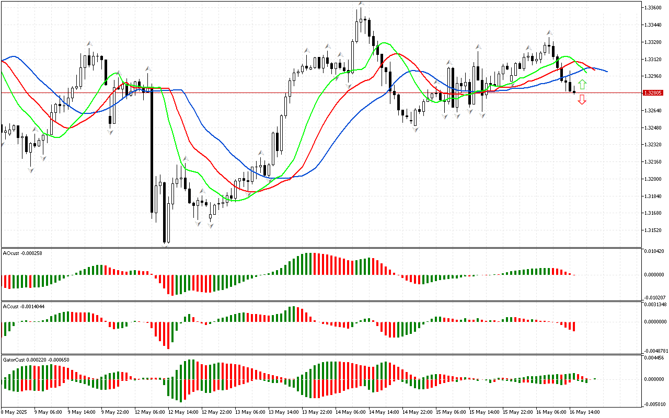
Task: Select the AOcust indicator label
Action: tap(22, 253)
